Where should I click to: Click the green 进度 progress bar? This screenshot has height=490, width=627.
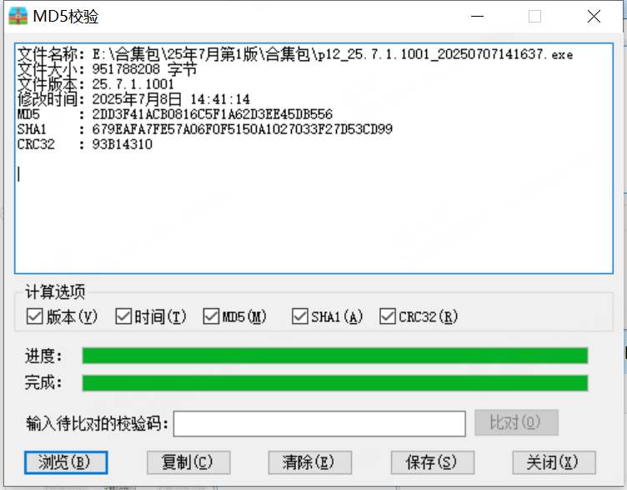point(335,356)
